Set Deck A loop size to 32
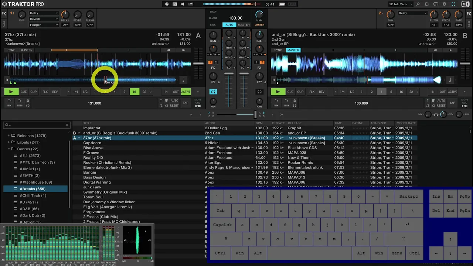The width and height of the screenshot is (473, 266). 144,92
